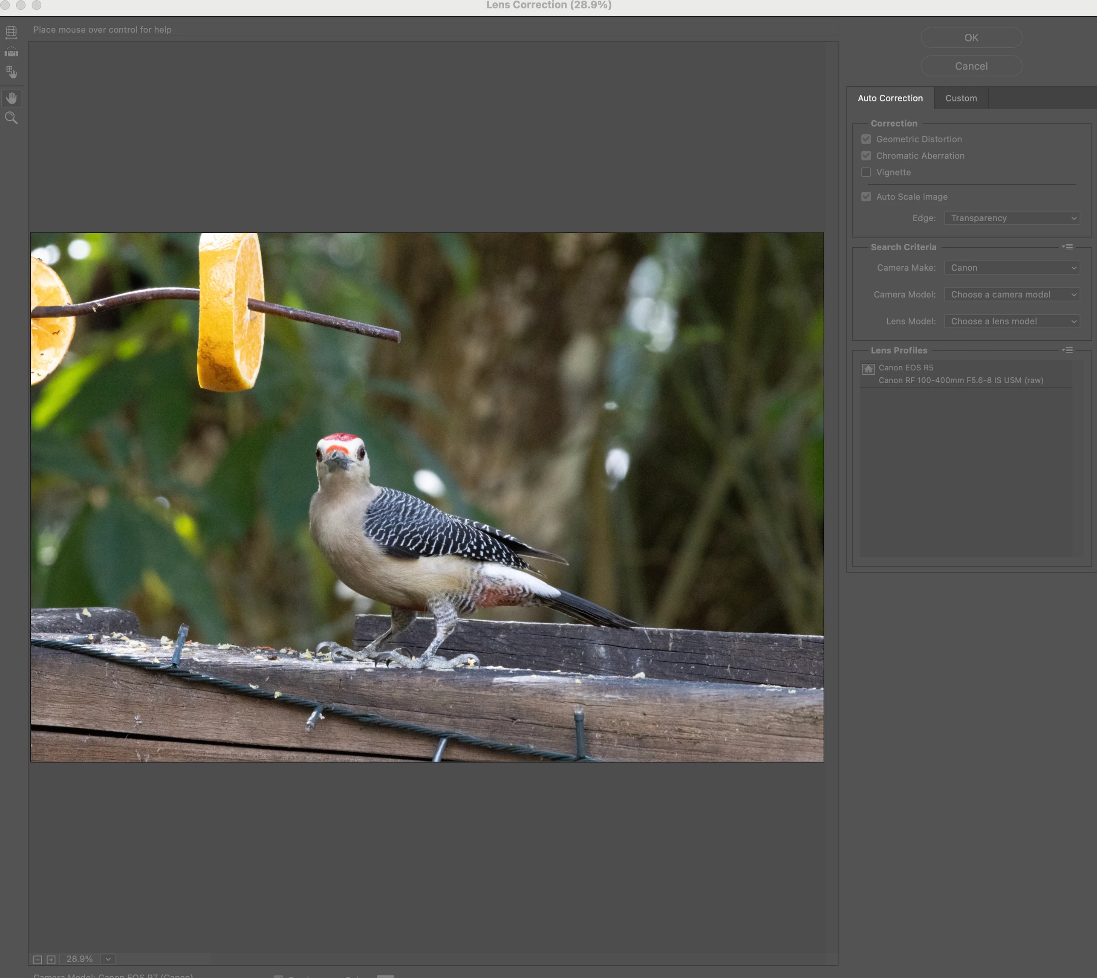Select the Remove Distortion tool

point(11,32)
